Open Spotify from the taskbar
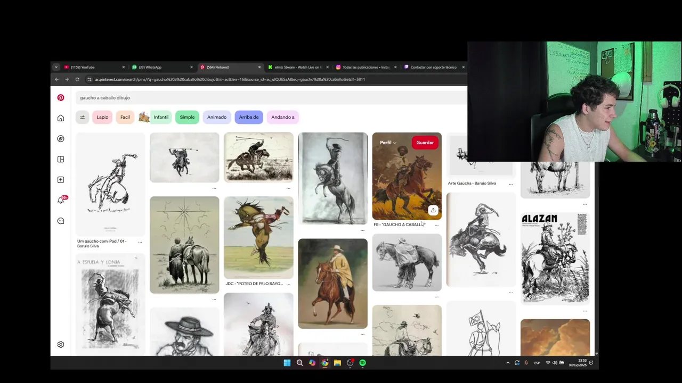 [x=363, y=363]
